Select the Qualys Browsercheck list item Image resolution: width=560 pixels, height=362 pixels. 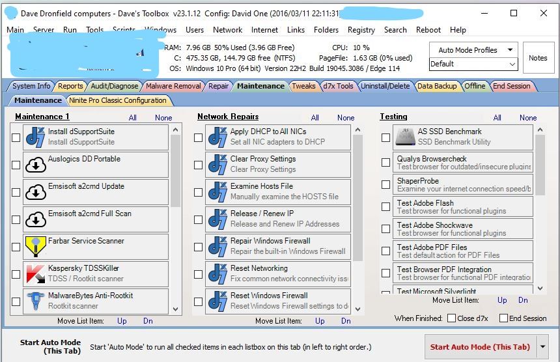463,162
